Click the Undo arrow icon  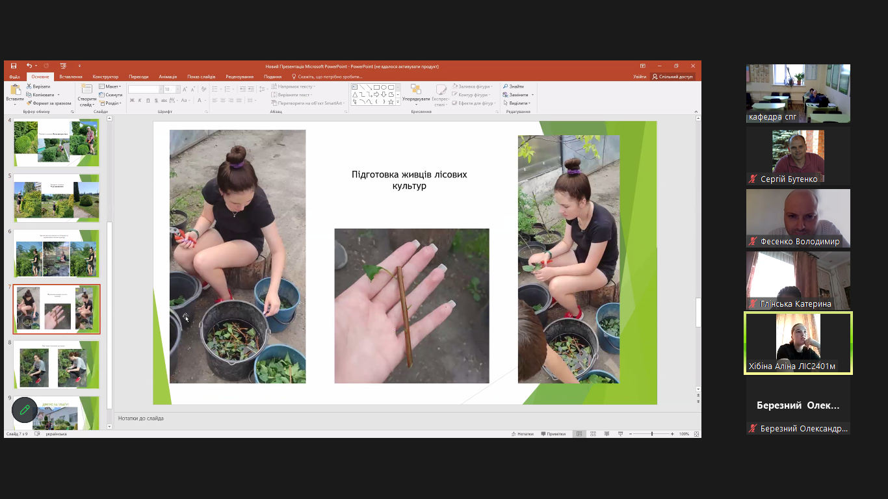(x=29, y=66)
